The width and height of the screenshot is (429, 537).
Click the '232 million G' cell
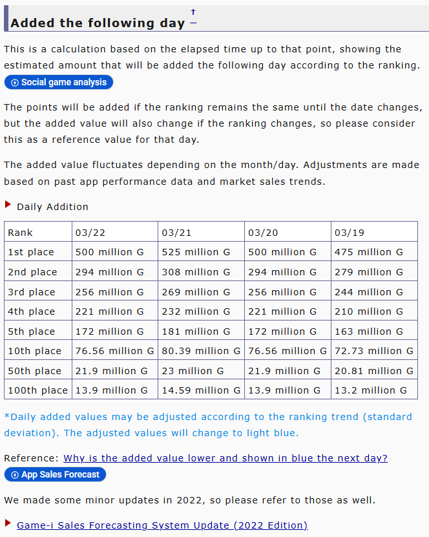click(x=202, y=311)
